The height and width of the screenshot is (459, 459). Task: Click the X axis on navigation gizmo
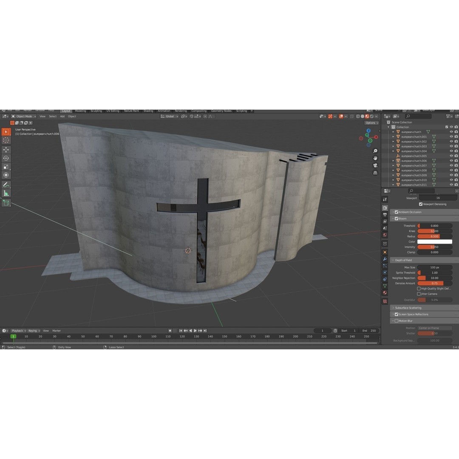376,137
